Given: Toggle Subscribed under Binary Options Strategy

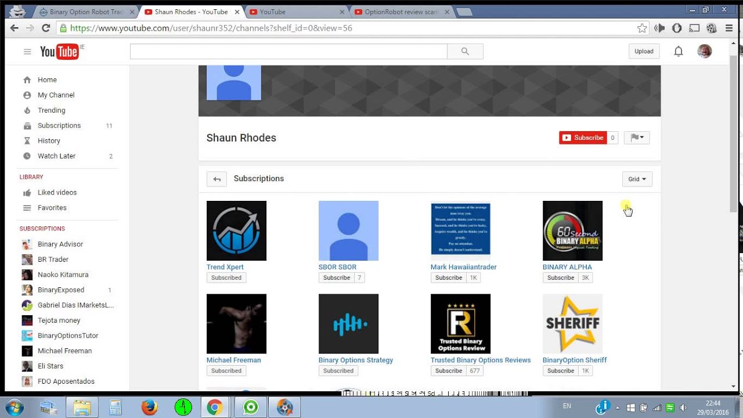Looking at the screenshot, I should (338, 370).
